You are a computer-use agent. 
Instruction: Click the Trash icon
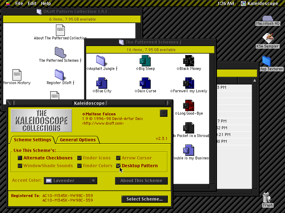(267, 197)
